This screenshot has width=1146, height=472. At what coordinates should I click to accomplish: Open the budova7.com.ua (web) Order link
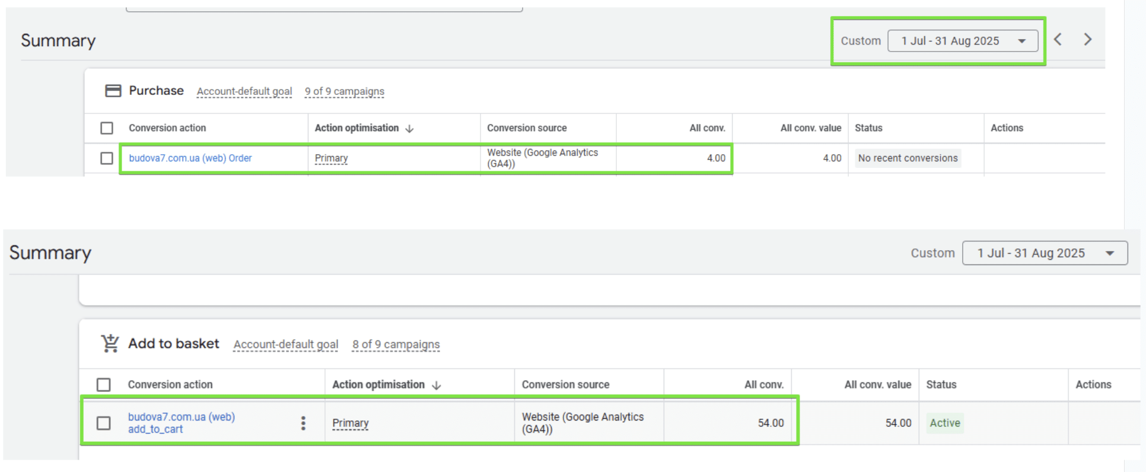(x=190, y=158)
